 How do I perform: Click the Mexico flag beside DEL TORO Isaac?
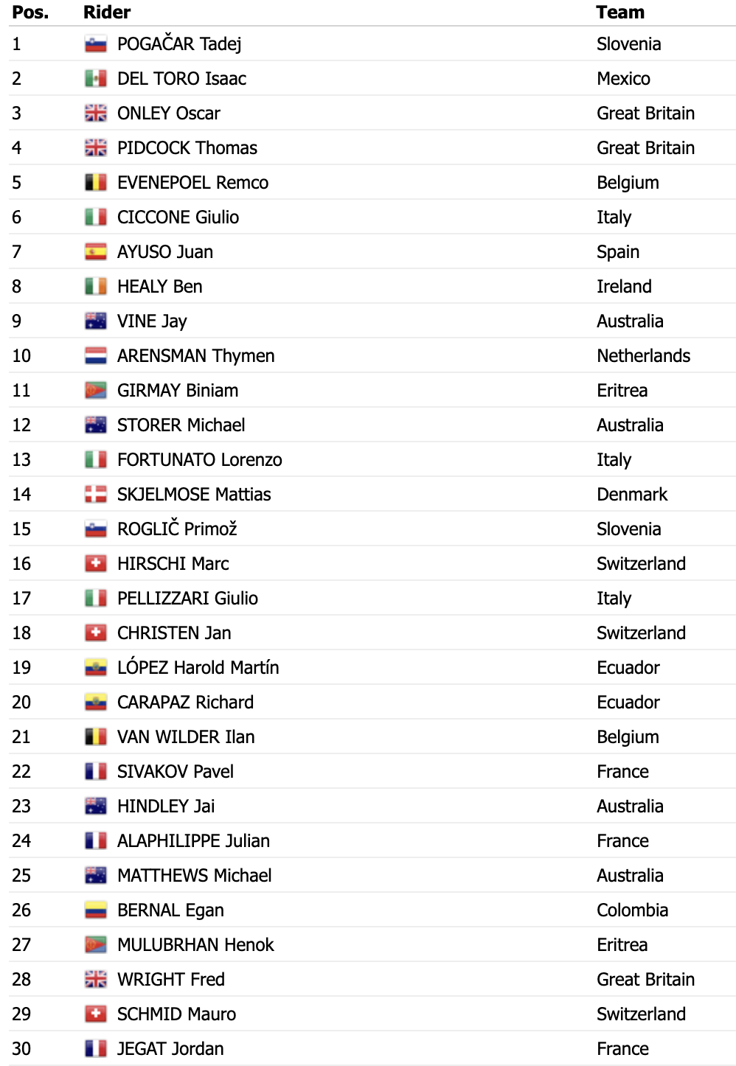click(x=96, y=79)
